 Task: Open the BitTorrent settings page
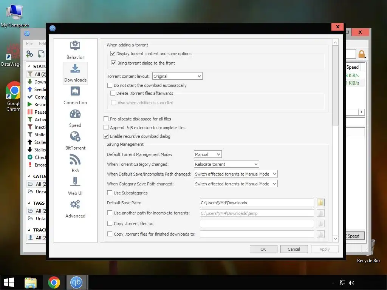75,141
